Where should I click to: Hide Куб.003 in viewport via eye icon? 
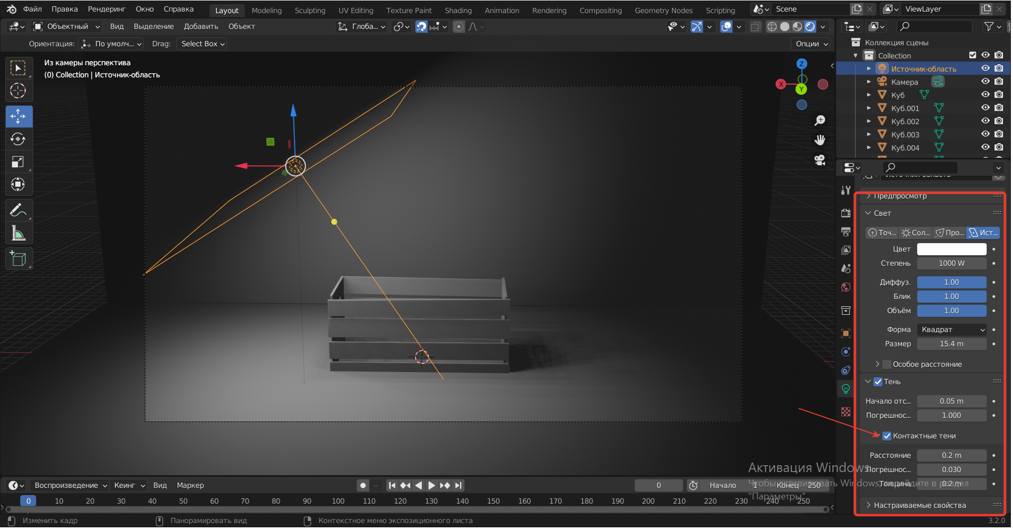point(985,134)
